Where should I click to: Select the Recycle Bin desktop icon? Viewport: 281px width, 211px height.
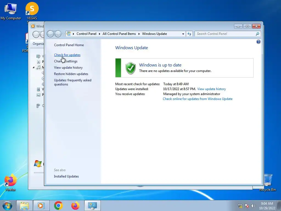pos(267,182)
